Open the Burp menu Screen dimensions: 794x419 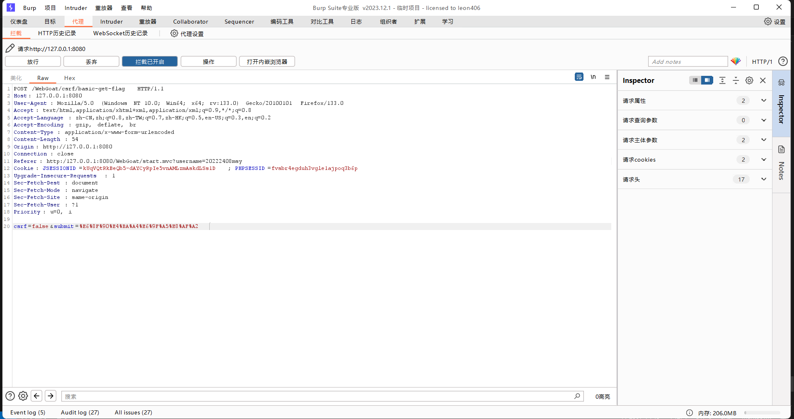point(29,8)
